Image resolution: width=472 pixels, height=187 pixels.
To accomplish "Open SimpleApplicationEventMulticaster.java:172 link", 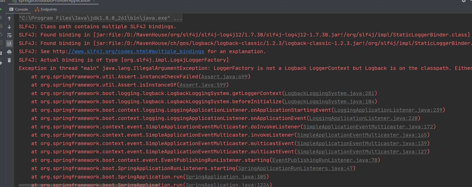I will (x=368, y=127).
